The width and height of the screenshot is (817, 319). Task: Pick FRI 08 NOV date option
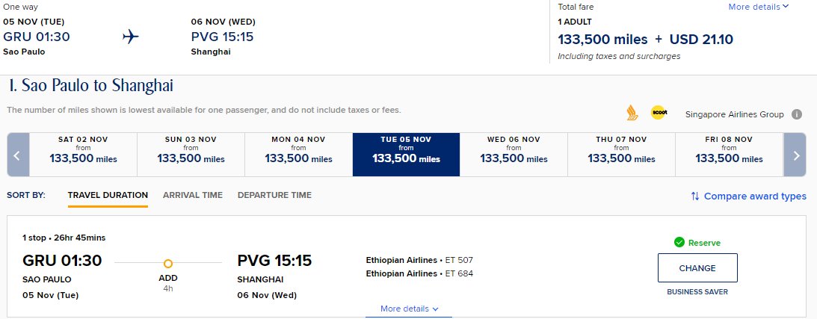point(730,155)
